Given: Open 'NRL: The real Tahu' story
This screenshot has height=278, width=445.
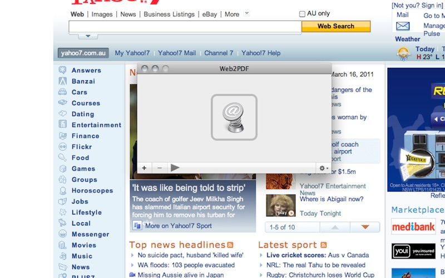Looking at the screenshot, I should pyautogui.click(x=316, y=265).
